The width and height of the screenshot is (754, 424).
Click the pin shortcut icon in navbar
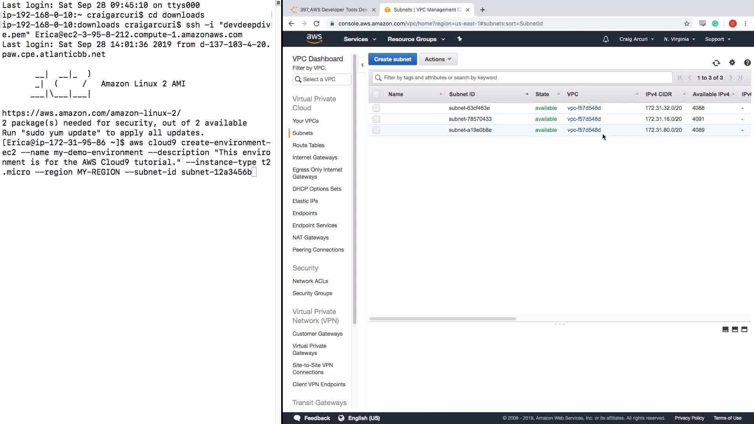pyautogui.click(x=459, y=39)
